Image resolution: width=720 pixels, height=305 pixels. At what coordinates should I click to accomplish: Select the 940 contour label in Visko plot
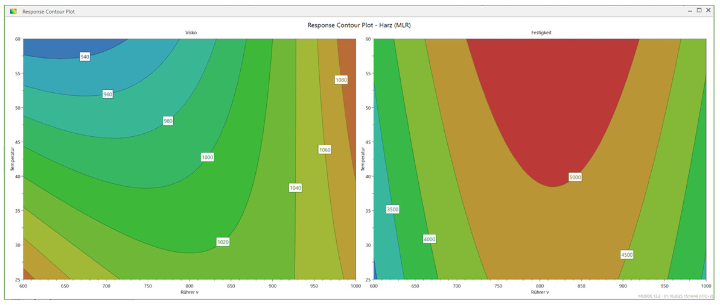click(84, 57)
